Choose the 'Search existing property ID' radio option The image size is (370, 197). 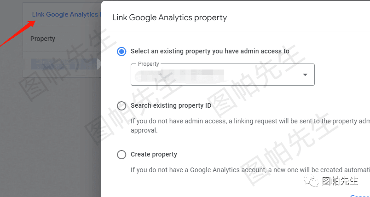[x=121, y=106]
